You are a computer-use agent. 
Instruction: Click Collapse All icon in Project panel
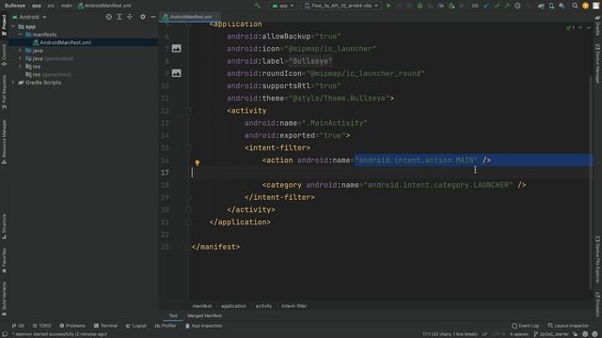(130, 17)
